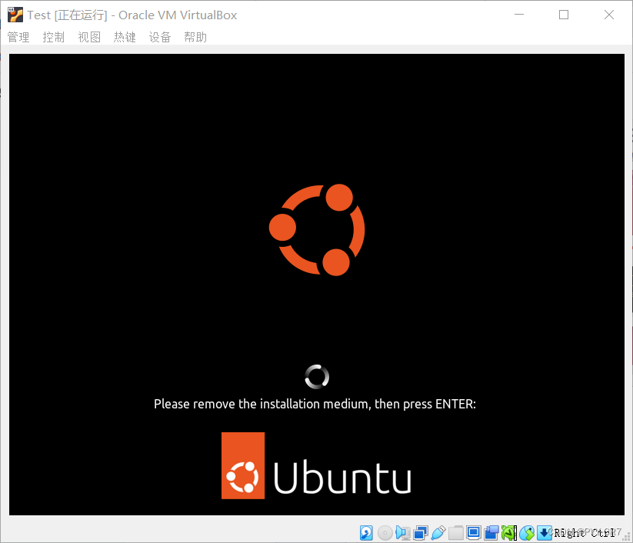Click the USB devices status icon
The height and width of the screenshot is (543, 633).
[438, 533]
